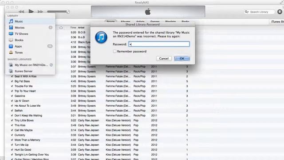Viewport: 284px width, 160px height.
Task: Eject the My Music on RN314Demo library
Action: coord(51,65)
